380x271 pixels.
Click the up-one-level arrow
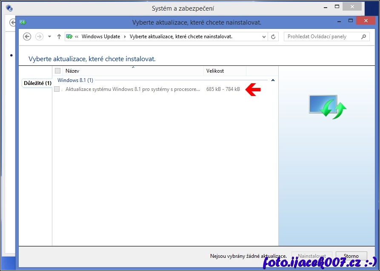[59, 37]
